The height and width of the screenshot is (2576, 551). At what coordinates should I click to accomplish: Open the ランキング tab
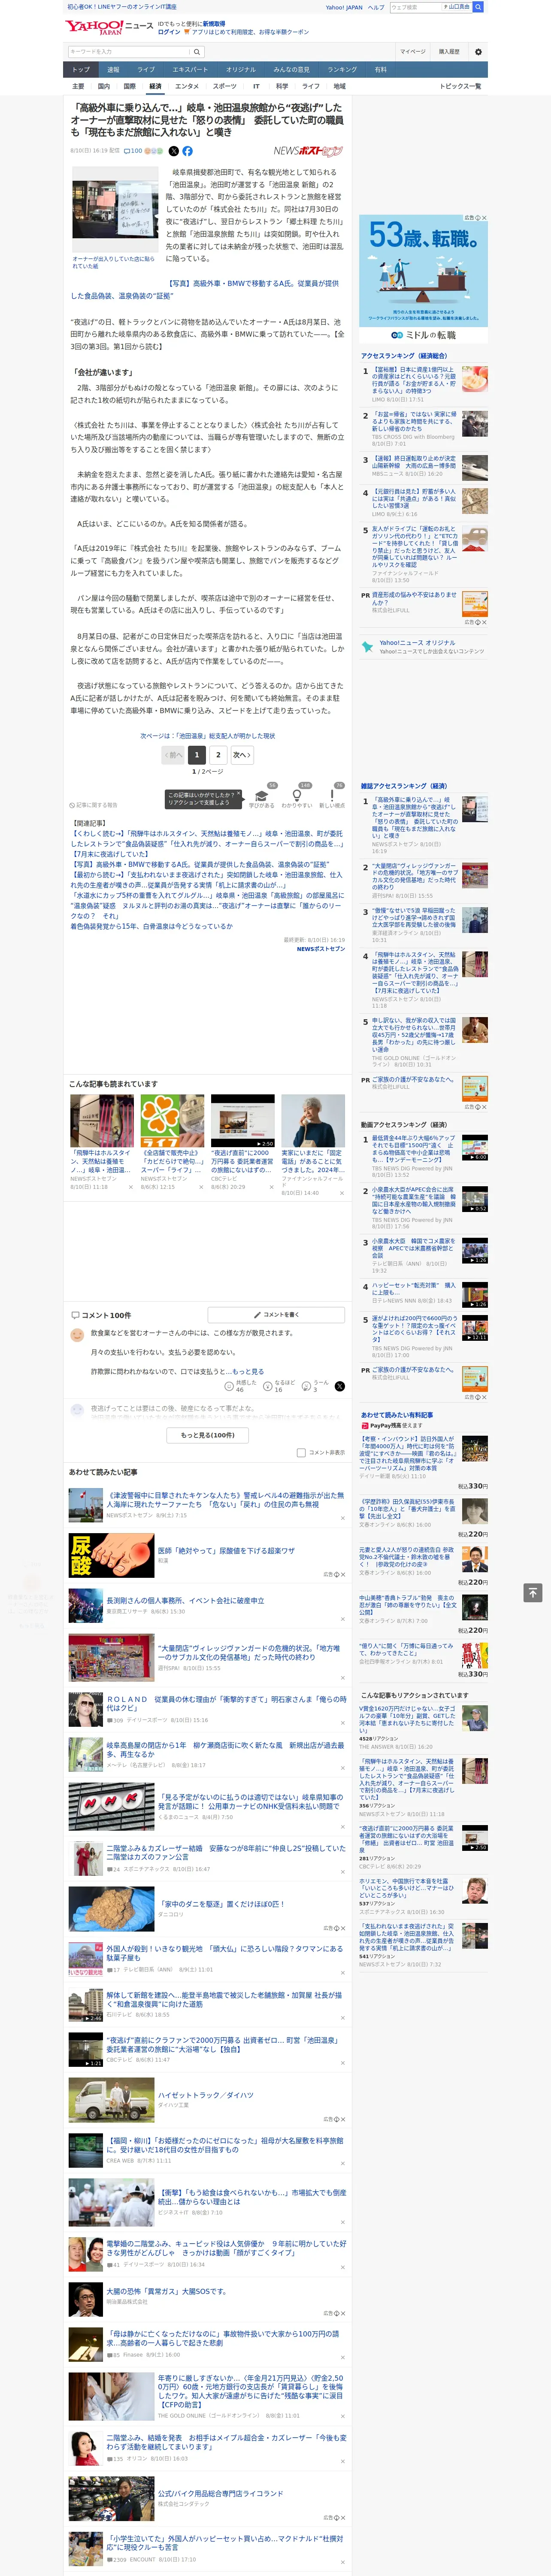[x=342, y=70]
